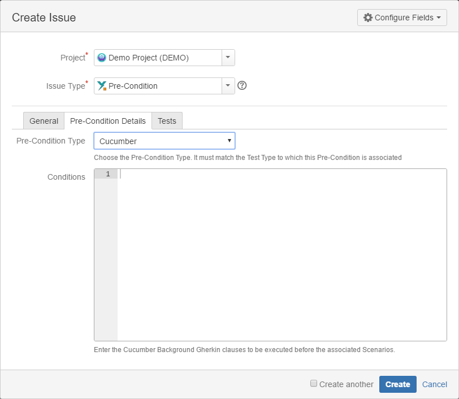Screen dimensions: 459x399
Task: Click the Configure Fields button text
Action: [x=404, y=18]
